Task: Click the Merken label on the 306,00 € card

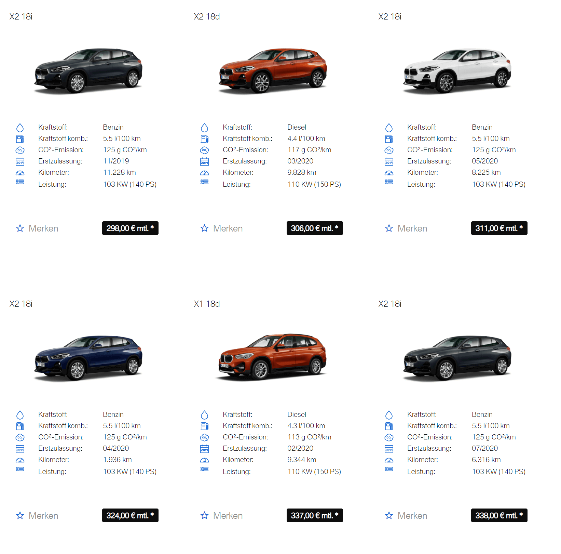Action: coord(228,228)
